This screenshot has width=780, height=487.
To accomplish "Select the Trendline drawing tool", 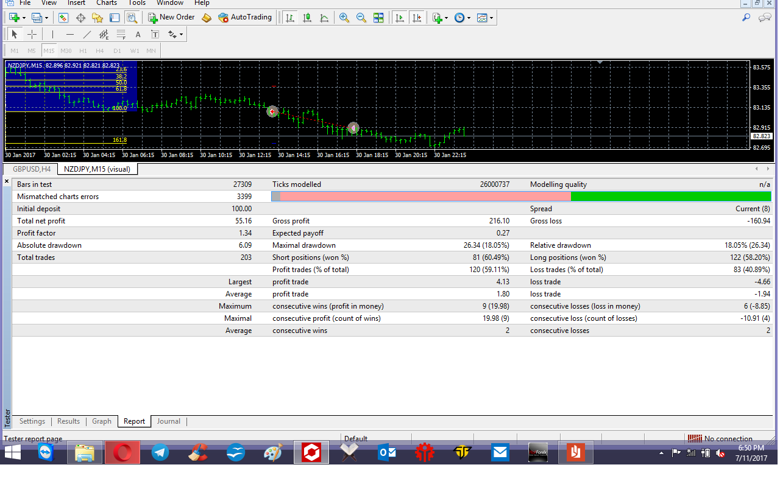I will pyautogui.click(x=87, y=35).
